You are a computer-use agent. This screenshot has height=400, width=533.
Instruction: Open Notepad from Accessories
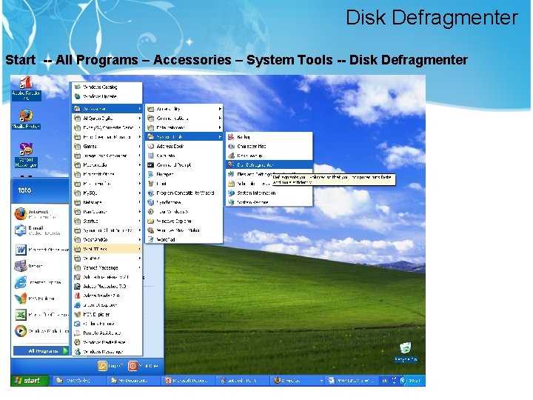click(x=184, y=174)
